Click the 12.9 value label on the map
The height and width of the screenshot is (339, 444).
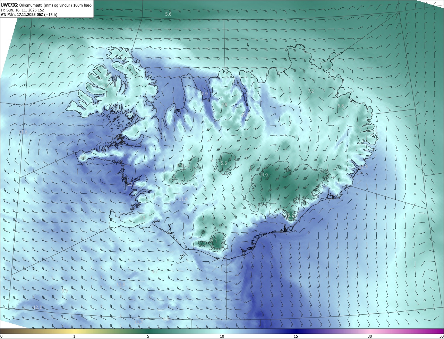(x=203, y=94)
